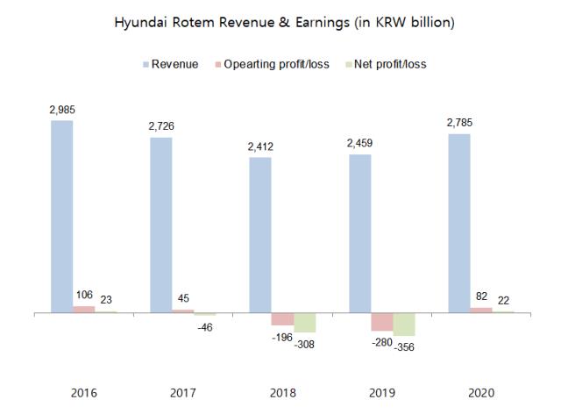Viewport: 561px width, 414px height.
Task: Select the '-356' data label
Action: pos(404,347)
